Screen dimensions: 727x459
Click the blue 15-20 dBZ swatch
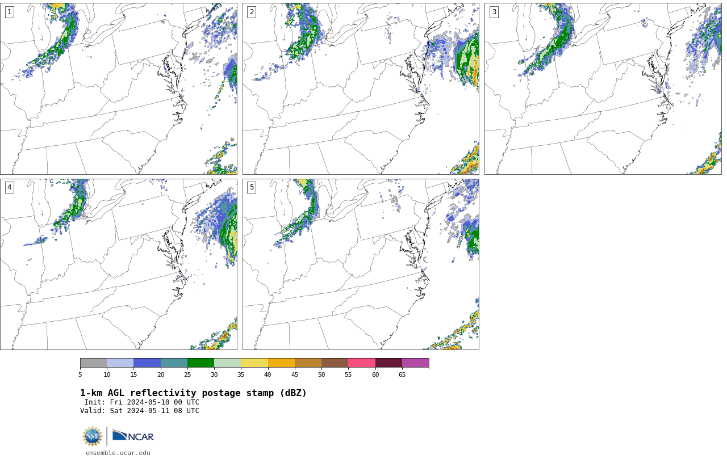coord(147,363)
